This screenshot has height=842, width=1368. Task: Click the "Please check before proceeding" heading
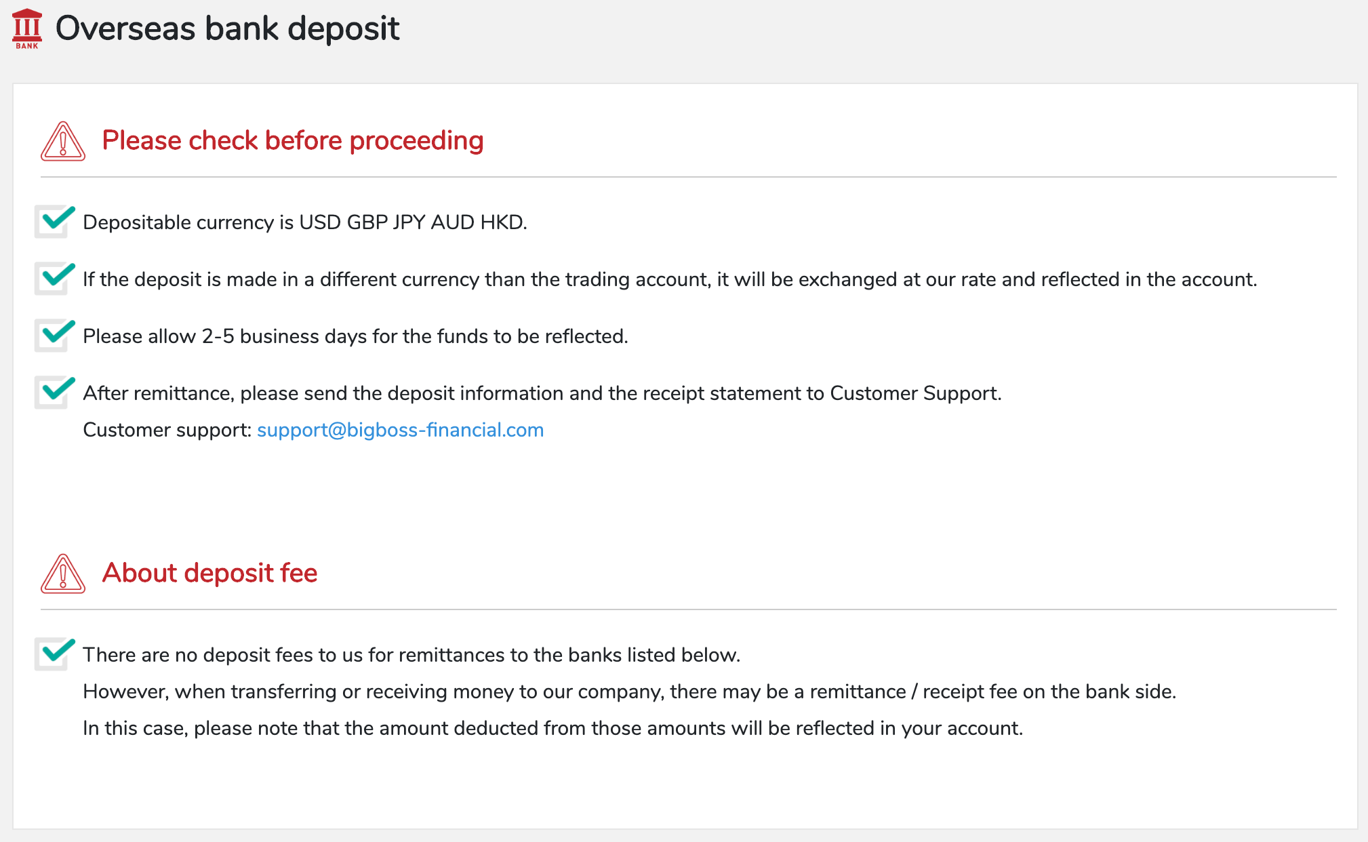point(292,140)
